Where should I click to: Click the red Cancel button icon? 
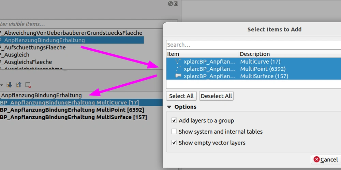click(317, 159)
